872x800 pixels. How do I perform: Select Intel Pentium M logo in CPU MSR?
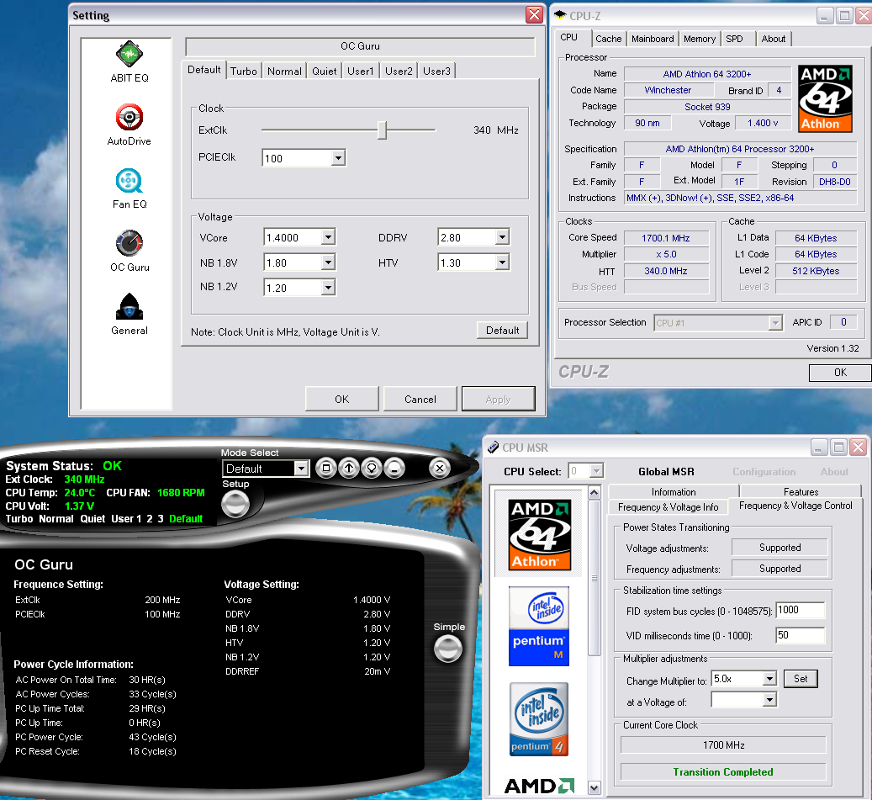pos(539,627)
